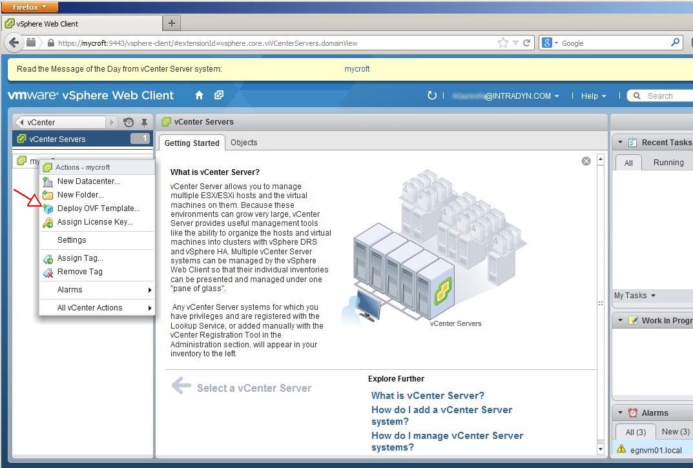Open the vSphere Web Client browser tab
This screenshot has width=693, height=468.
click(82, 23)
